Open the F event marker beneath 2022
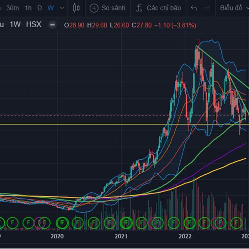249x249 pixels. click(x=190, y=222)
